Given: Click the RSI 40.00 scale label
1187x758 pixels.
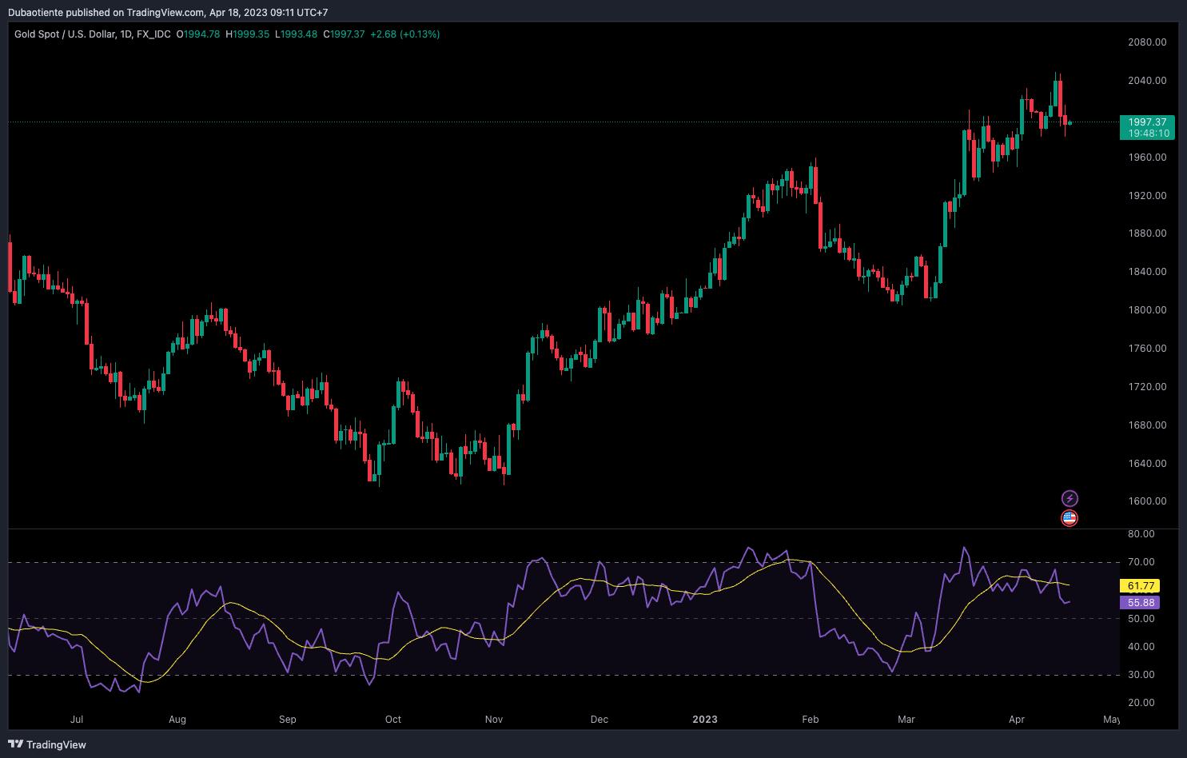Looking at the screenshot, I should pos(1141,647).
